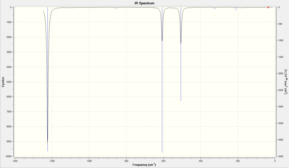
Task: Click the "IR Spectrum" chart title
Action: coord(144,3)
